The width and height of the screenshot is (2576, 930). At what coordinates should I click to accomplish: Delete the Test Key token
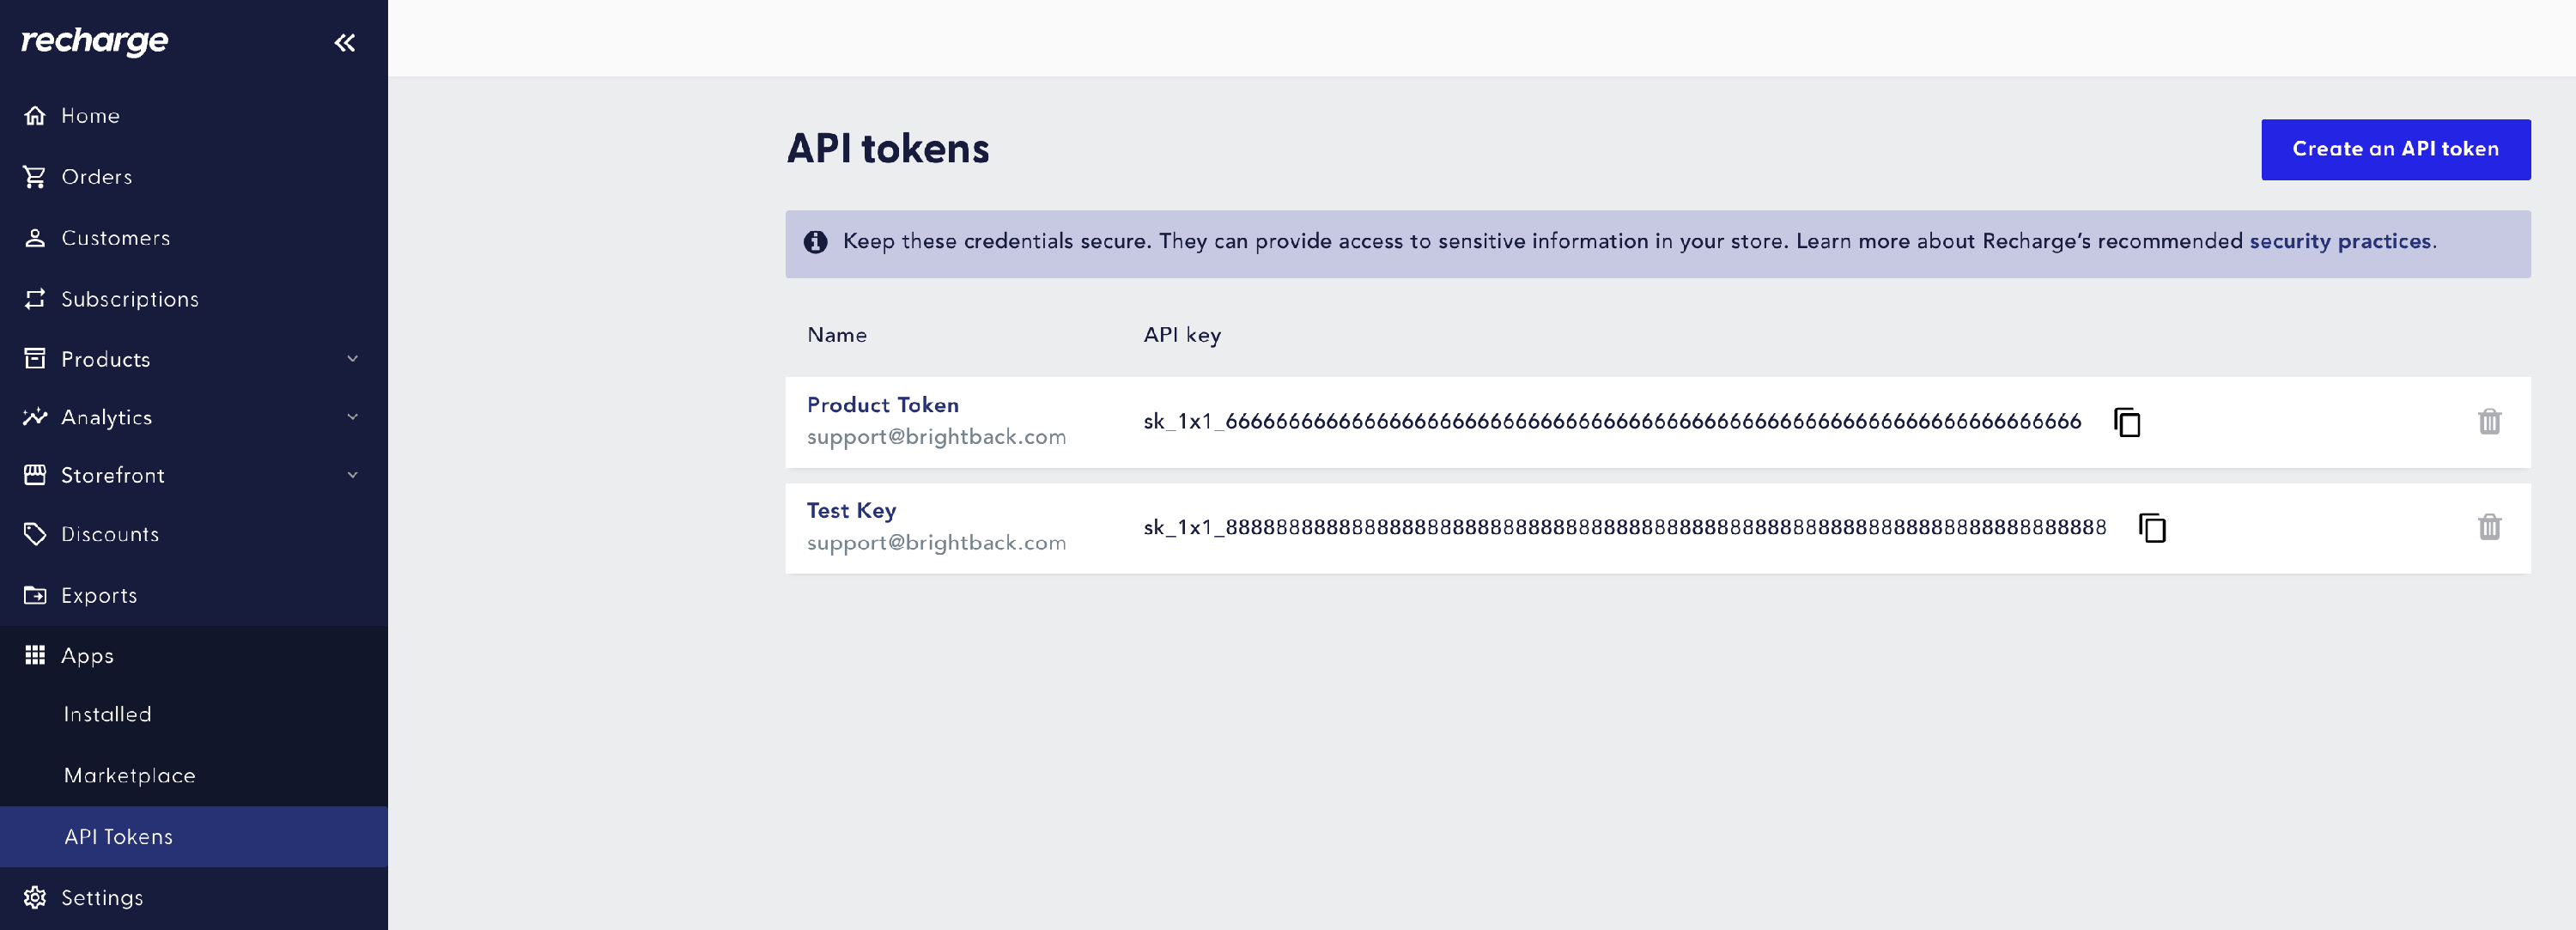pos(2489,527)
